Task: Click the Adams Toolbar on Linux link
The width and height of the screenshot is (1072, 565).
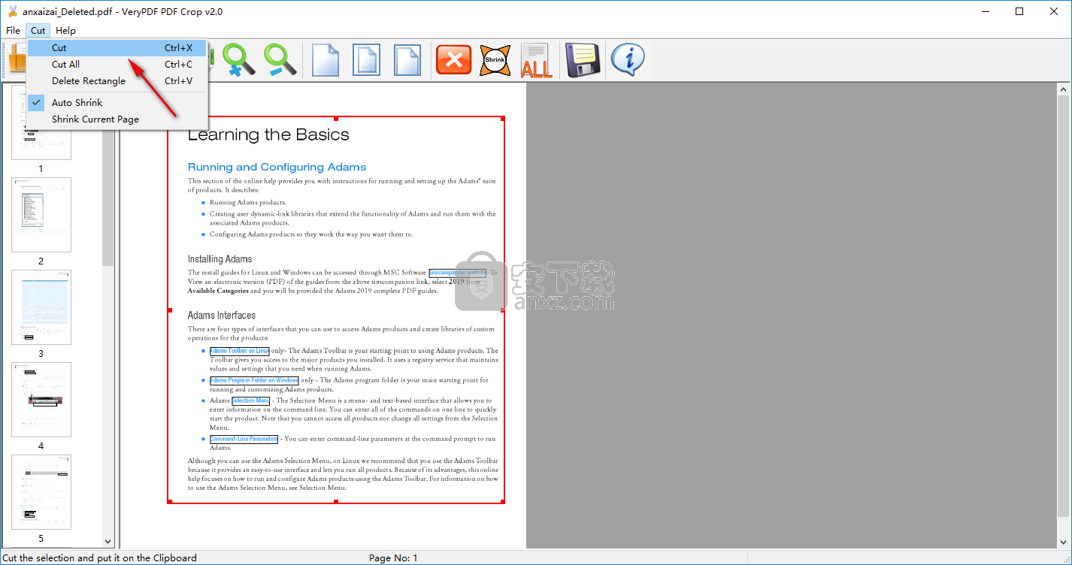Action: coord(239,351)
